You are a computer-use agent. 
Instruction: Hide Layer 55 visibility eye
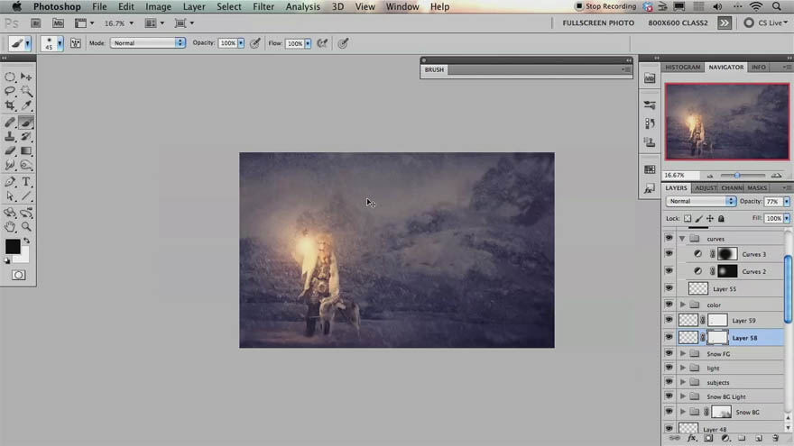(x=669, y=287)
